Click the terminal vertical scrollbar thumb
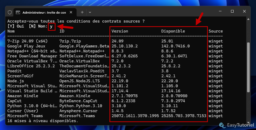The height and width of the screenshot is (130, 256). point(248,67)
